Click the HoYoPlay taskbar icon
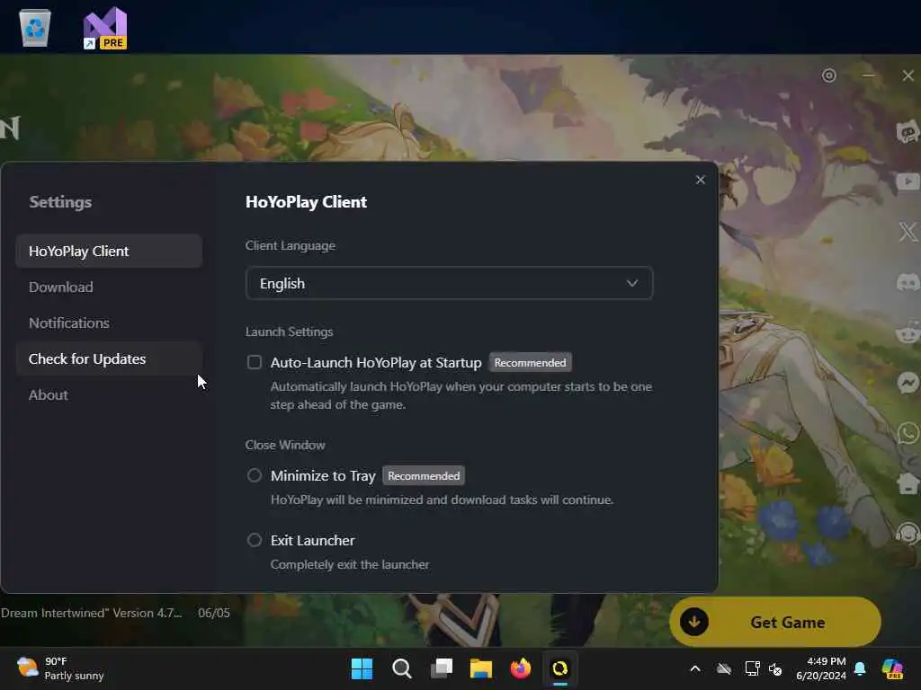This screenshot has height=690, width=921. pos(560,668)
